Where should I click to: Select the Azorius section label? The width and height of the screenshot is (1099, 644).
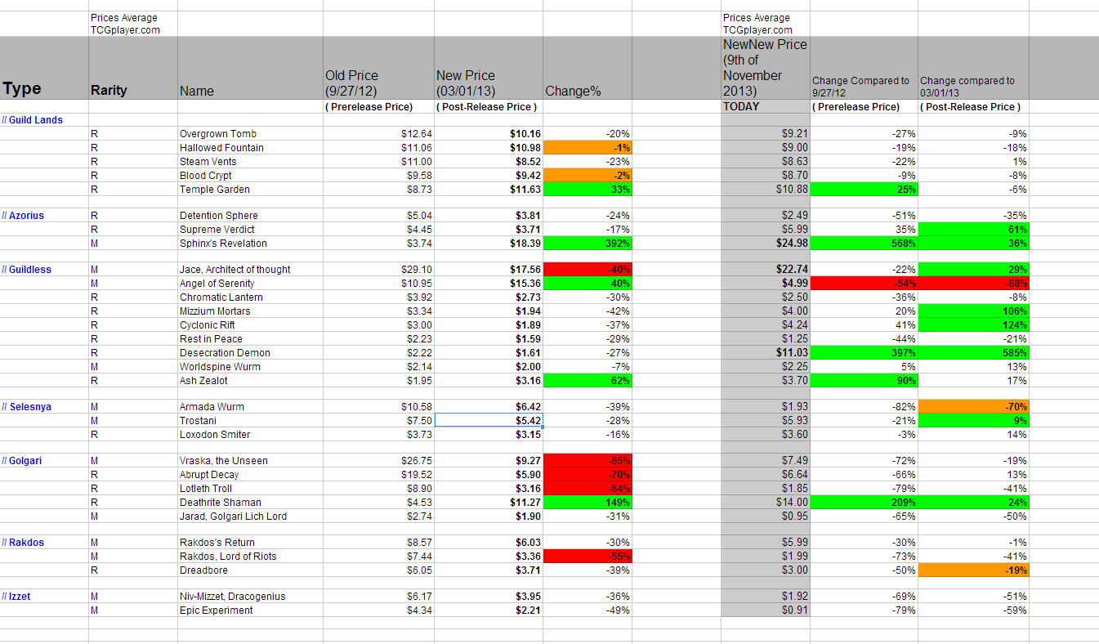[x=26, y=216]
